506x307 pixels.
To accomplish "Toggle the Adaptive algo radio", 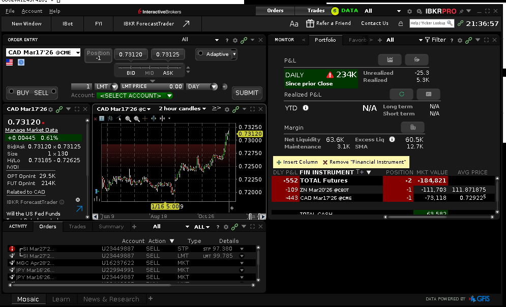I will pos(200,53).
